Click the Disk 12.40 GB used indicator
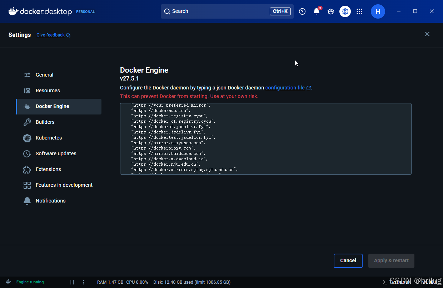The height and width of the screenshot is (288, 443). [192, 282]
